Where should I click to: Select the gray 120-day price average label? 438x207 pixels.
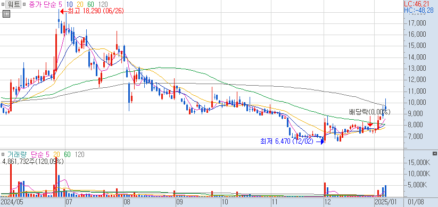click(x=103, y=4)
